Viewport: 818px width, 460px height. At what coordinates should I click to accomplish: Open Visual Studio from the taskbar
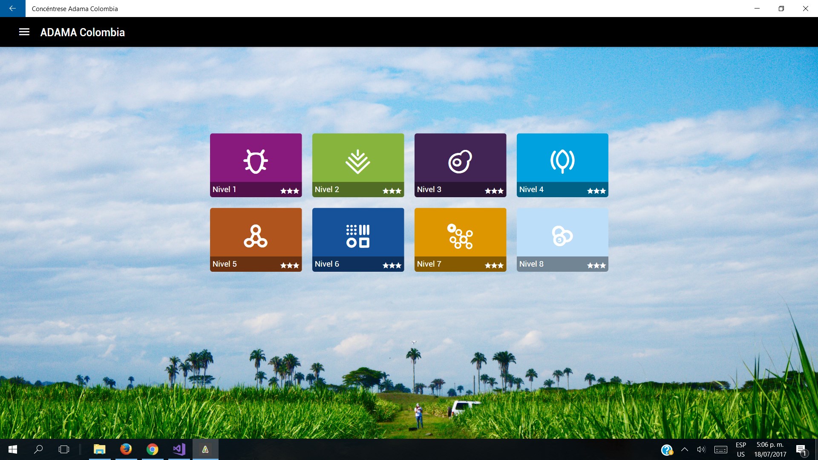click(x=179, y=449)
